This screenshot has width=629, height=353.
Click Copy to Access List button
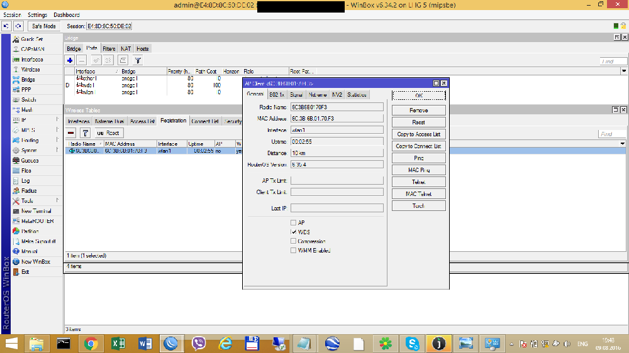[419, 134]
